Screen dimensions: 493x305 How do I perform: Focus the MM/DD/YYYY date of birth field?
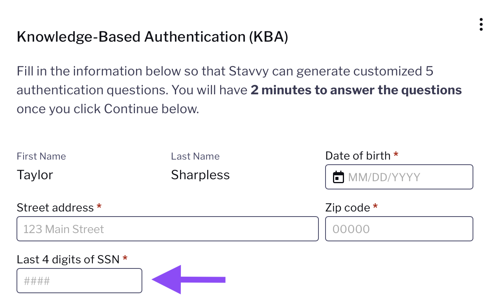[399, 177]
